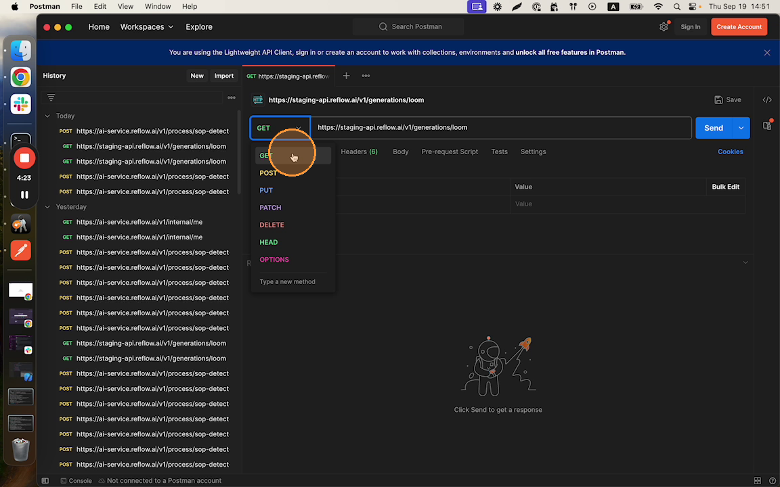Select OPTIONS in the method list
Screen dimensions: 780x487
(293, 260)
